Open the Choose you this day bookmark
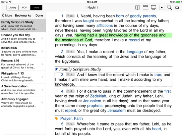 pos(23,38)
